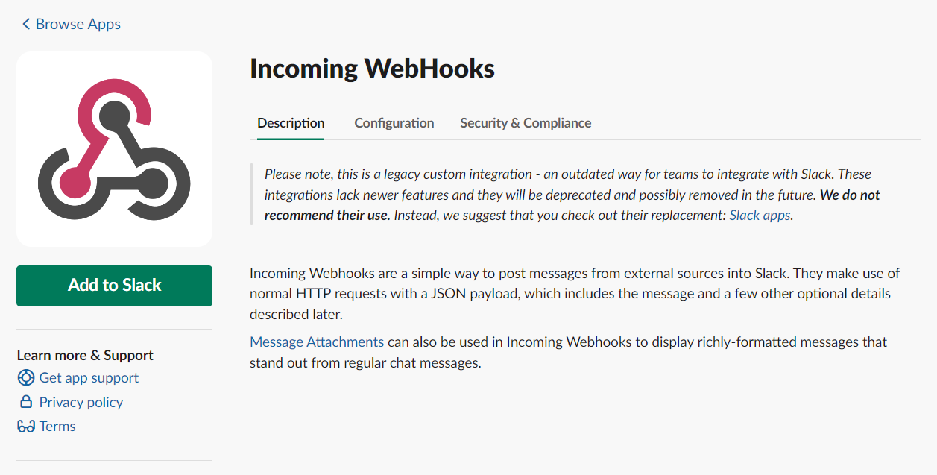Click the back chevron beside Browse Apps
The width and height of the screenshot is (937, 475).
coord(26,25)
